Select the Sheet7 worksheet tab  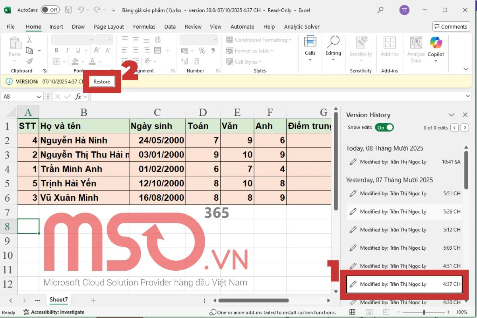pyautogui.click(x=58, y=300)
